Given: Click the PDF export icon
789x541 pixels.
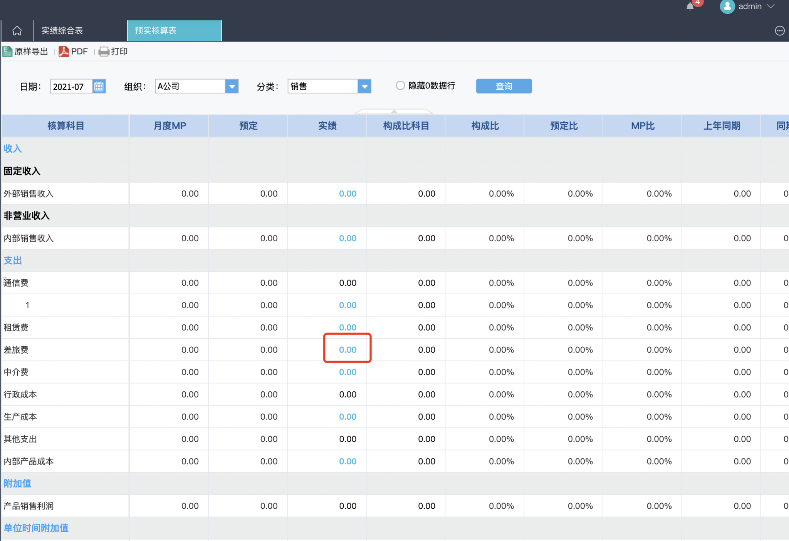Looking at the screenshot, I should coord(64,52).
